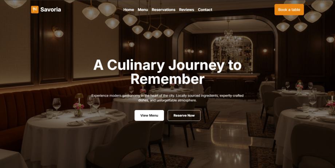This screenshot has width=335, height=168.
Task: Click the orange Savoria utensils logo icon
Action: pyautogui.click(x=35, y=9)
